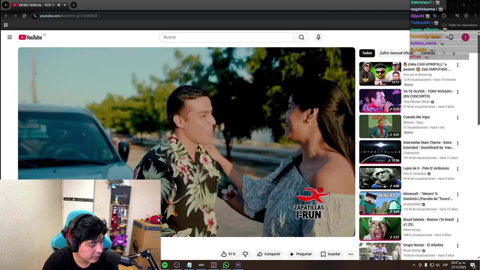Go to YouTube home via the logo
The height and width of the screenshot is (270, 480).
(30, 37)
